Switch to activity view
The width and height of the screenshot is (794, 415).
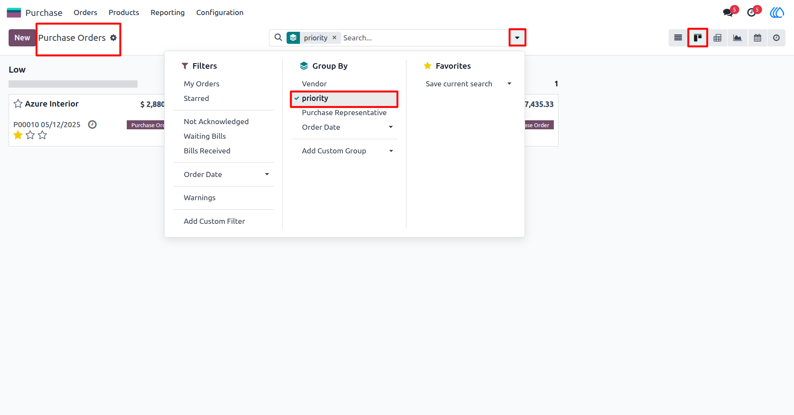pyautogui.click(x=776, y=38)
